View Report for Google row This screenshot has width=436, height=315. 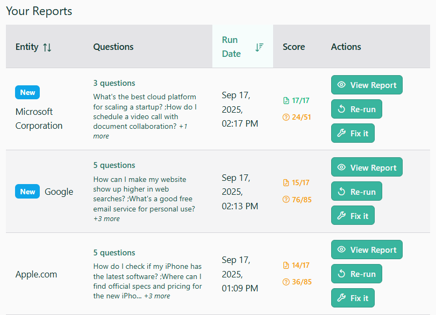pos(367,167)
